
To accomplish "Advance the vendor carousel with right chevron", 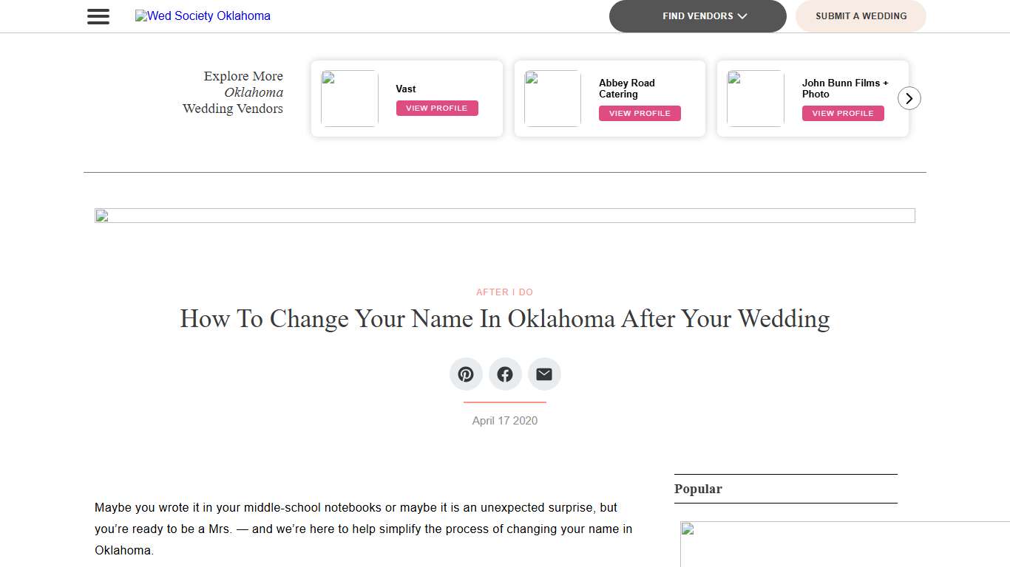I will point(909,97).
